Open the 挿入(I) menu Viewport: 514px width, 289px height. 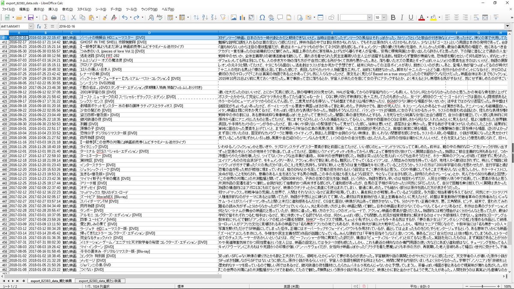(x=53, y=9)
